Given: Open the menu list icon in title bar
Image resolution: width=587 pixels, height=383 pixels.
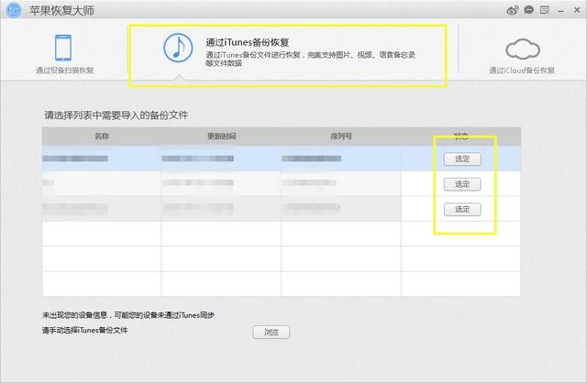Looking at the screenshot, I should coord(545,10).
